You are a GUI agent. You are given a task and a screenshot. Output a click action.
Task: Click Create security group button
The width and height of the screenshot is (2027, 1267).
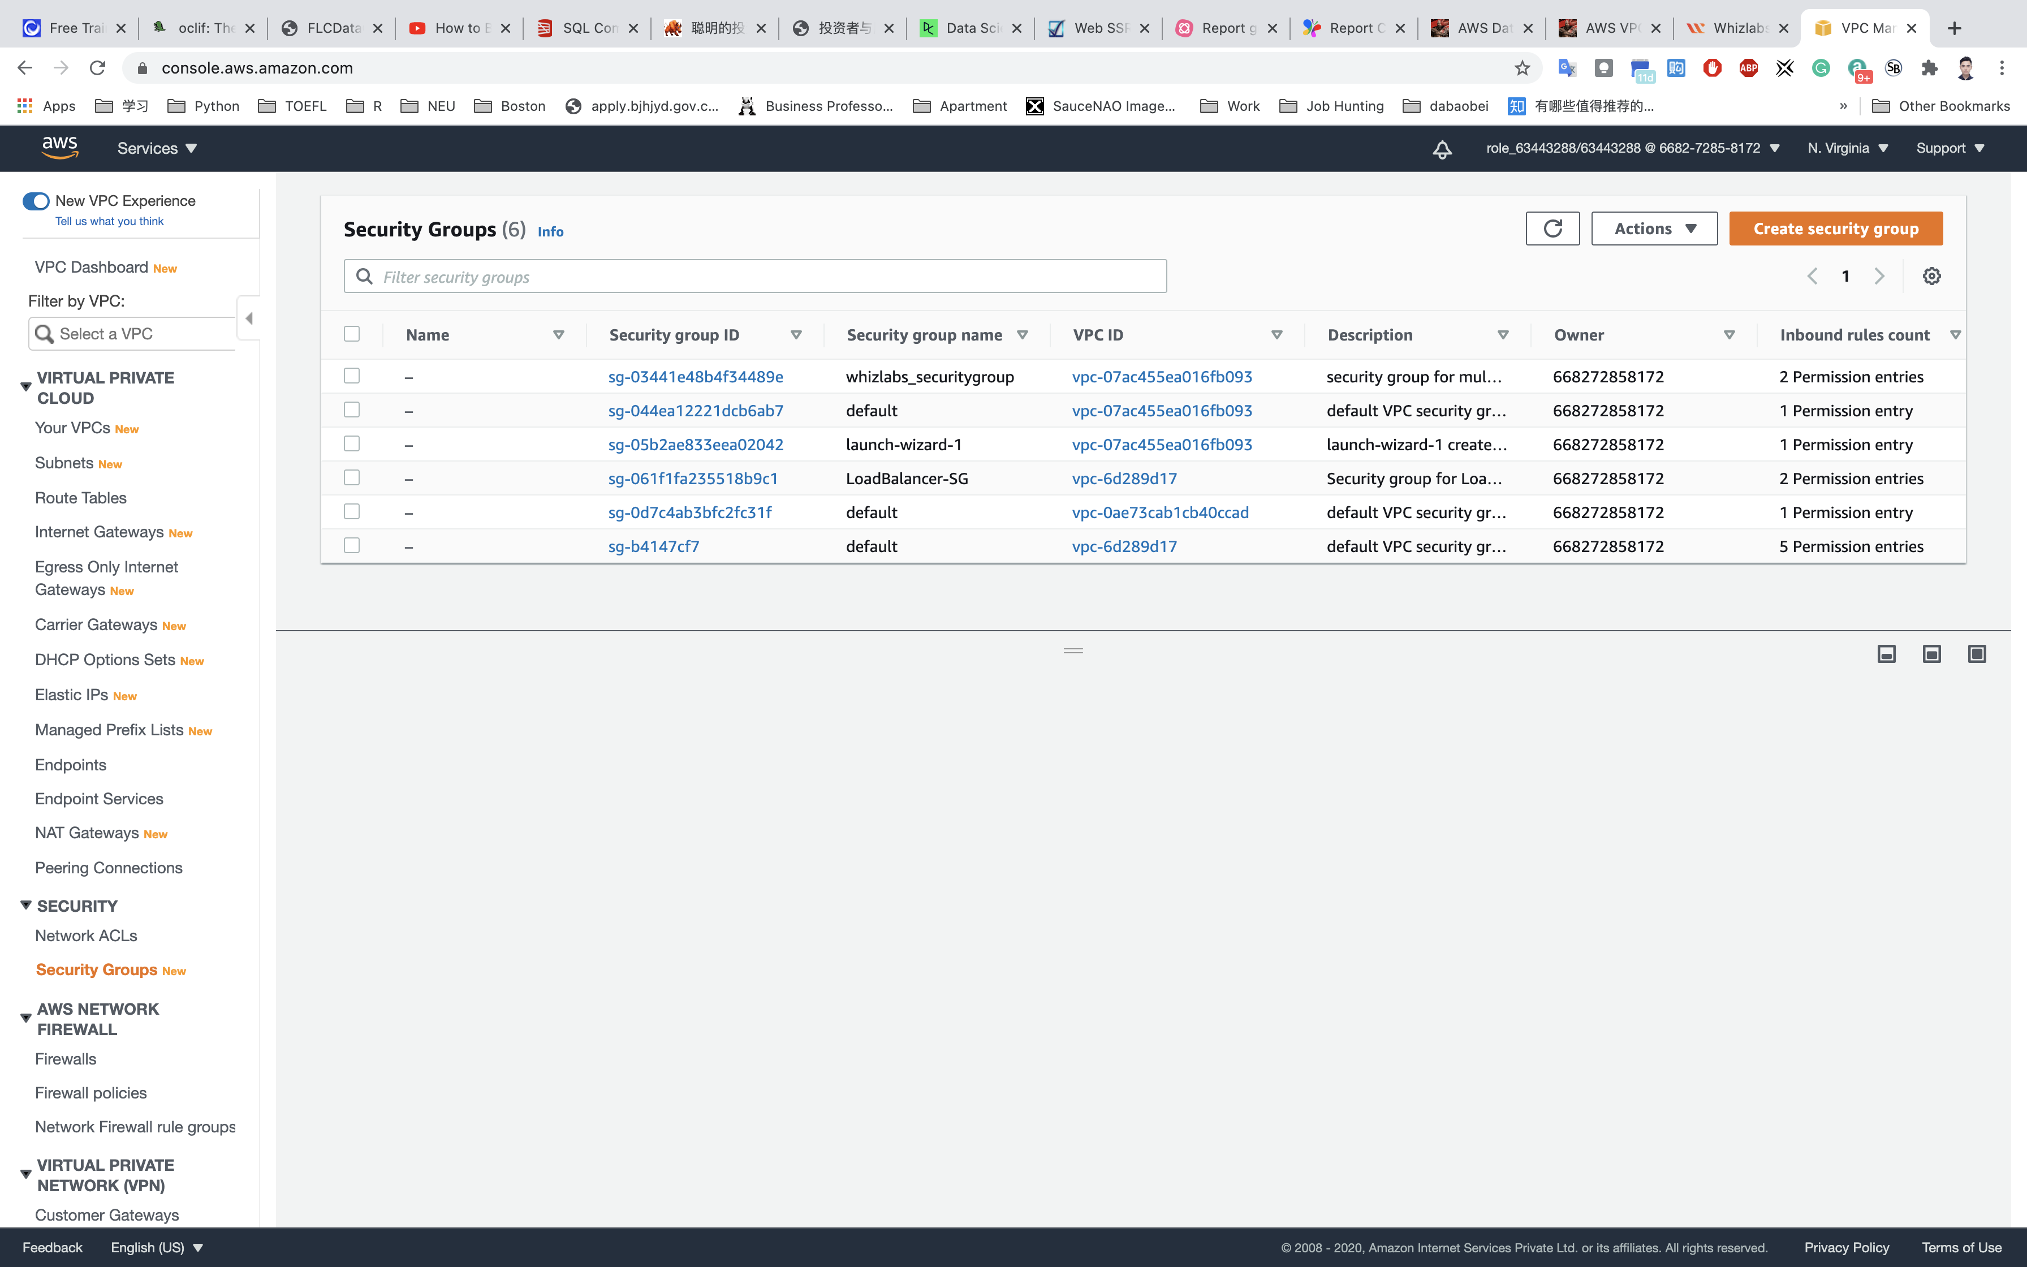pyautogui.click(x=1835, y=229)
